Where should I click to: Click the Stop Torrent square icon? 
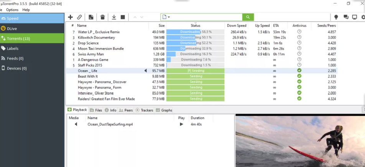click(123, 17)
